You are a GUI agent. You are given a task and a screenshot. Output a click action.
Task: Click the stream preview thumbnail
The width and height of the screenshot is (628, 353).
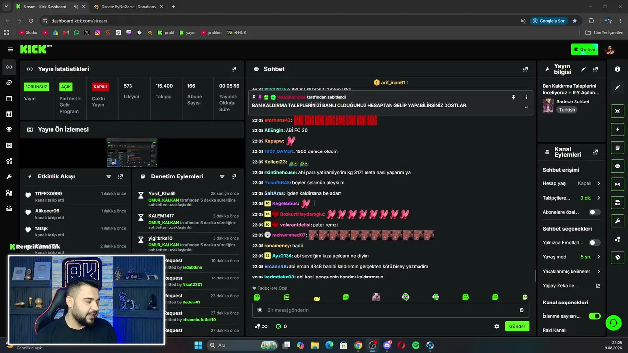(x=132, y=153)
